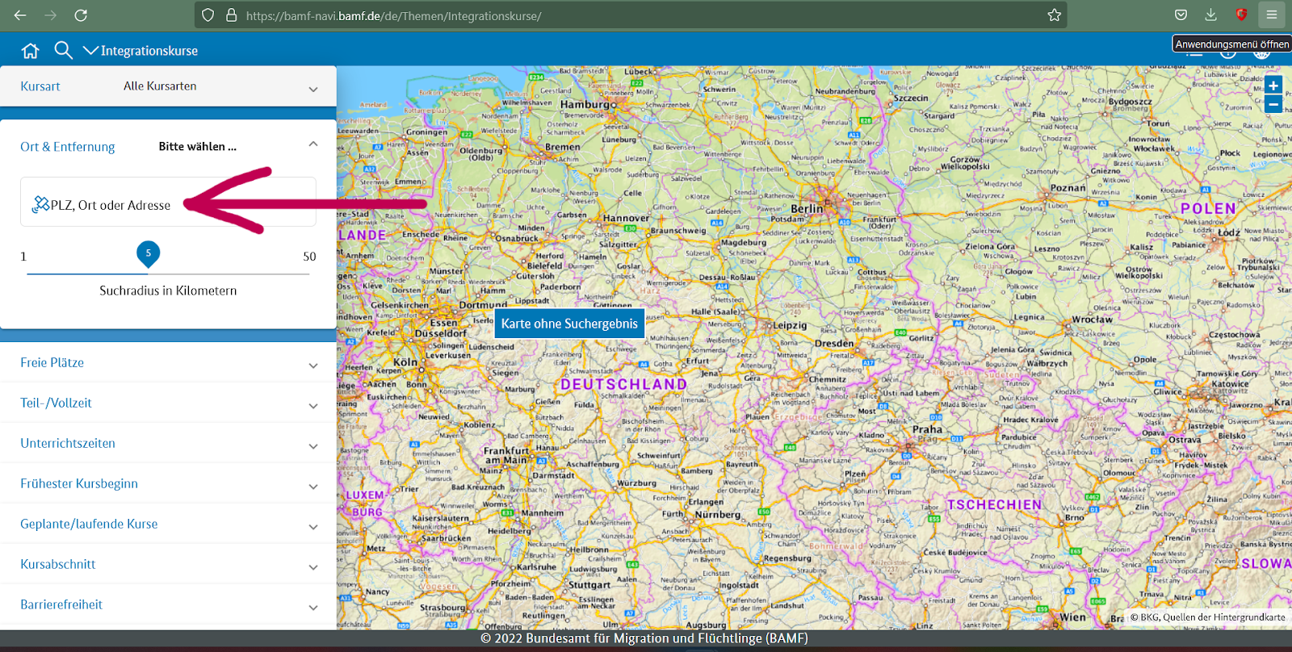Image resolution: width=1292 pixels, height=652 pixels.
Task: Open the search magnifier in the header
Action: point(63,51)
